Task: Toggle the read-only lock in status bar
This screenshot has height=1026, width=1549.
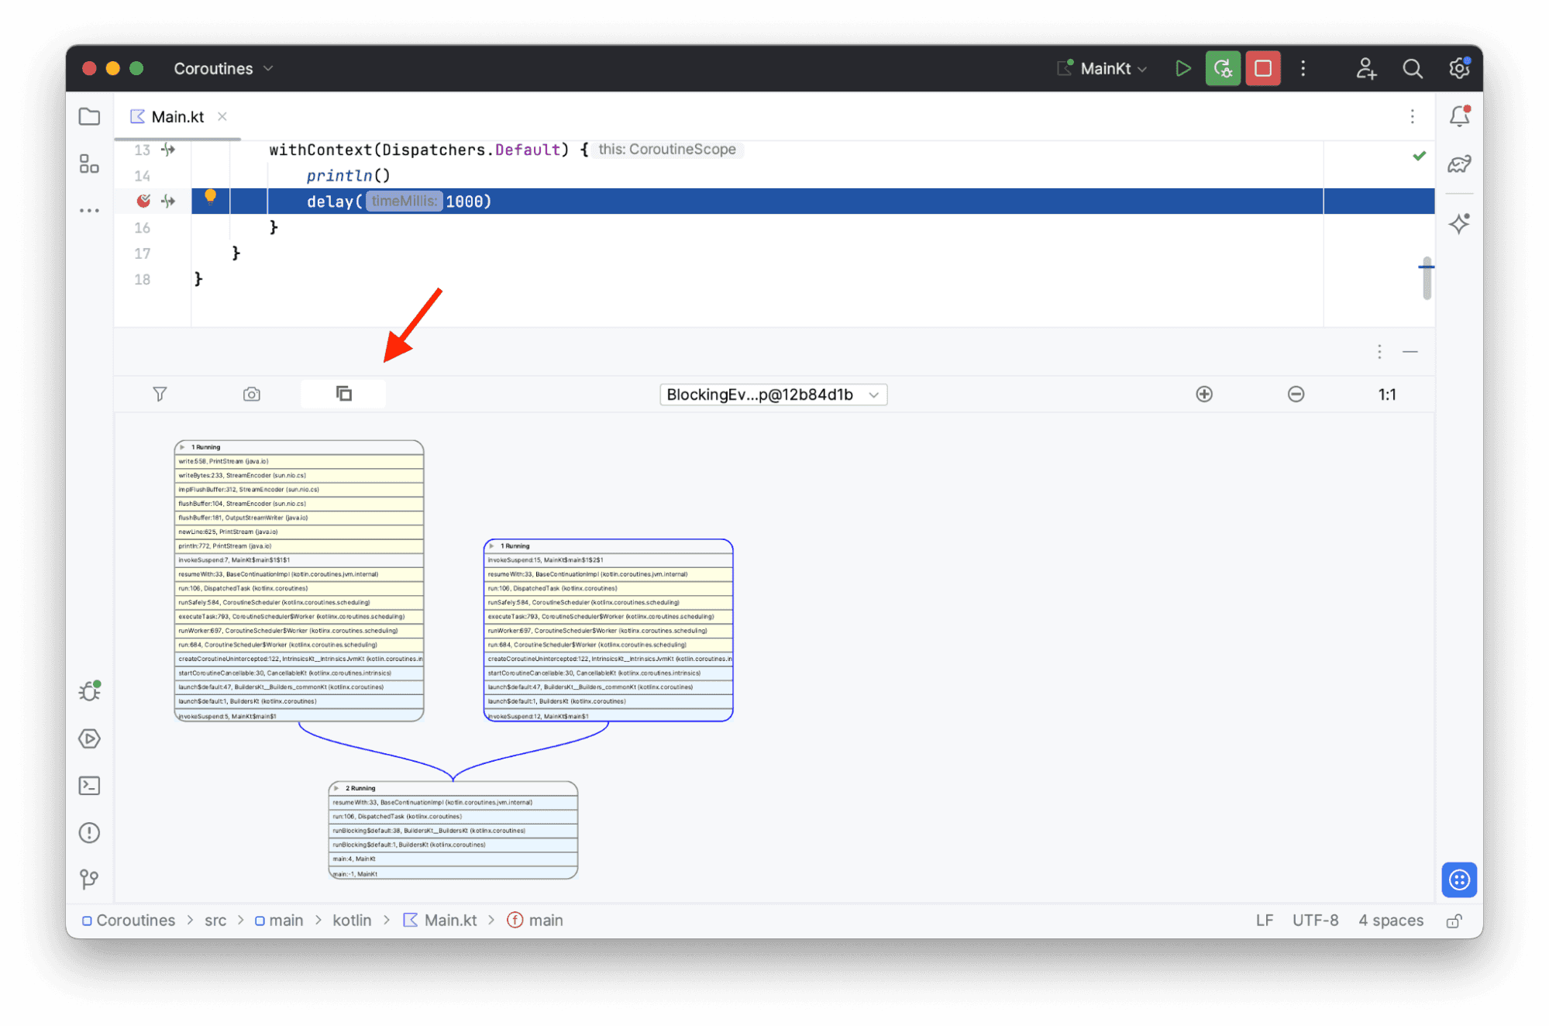Action: (1454, 920)
